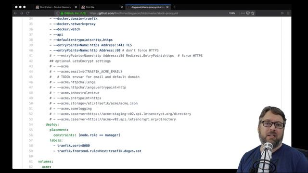Click the https Address::443 TLS entryPoints line
Screen dimensions: 308x173
tap(91, 45)
